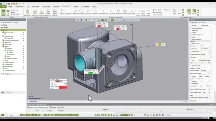
Task: Create a constructed Cylinder geometry
Action: click(x=194, y=12)
